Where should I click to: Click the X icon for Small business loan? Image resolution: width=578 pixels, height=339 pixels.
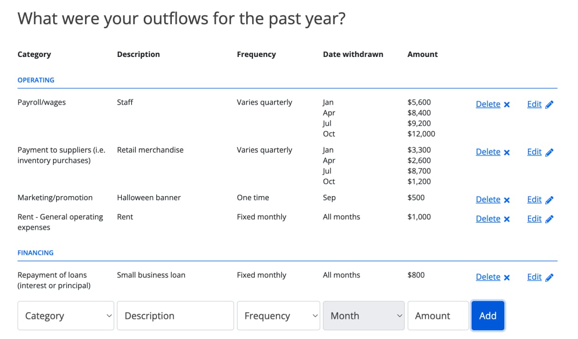point(507,277)
